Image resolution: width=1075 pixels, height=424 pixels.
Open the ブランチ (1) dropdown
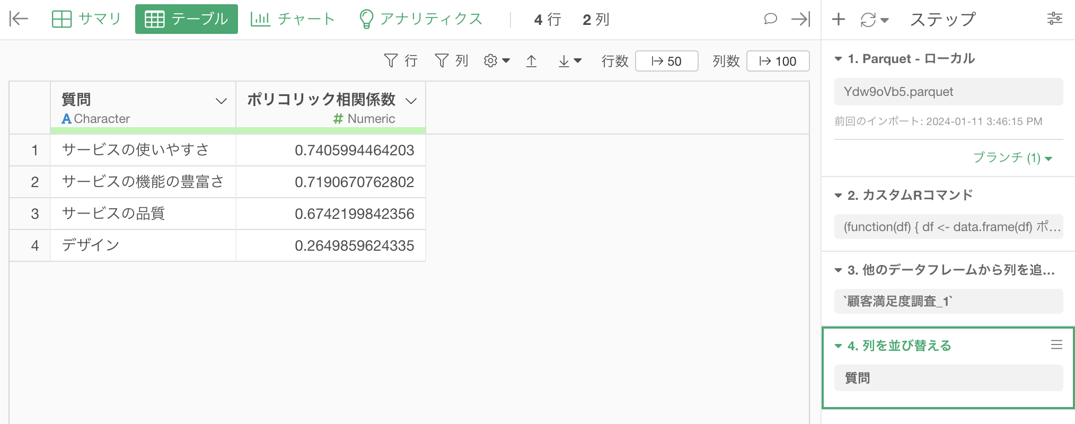pos(1012,157)
